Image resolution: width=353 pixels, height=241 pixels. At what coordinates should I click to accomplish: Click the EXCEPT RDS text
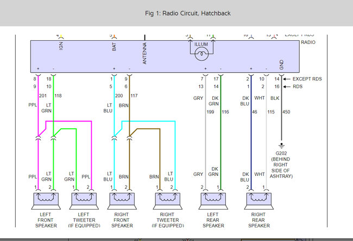point(307,79)
